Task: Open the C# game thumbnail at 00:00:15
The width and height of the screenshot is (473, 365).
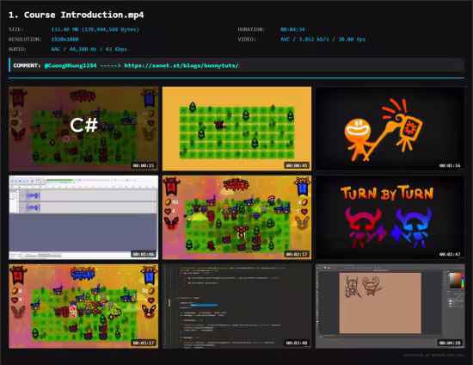Action: 83,128
